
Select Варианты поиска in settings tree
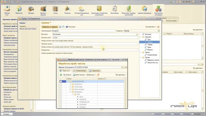pos(153,60)
